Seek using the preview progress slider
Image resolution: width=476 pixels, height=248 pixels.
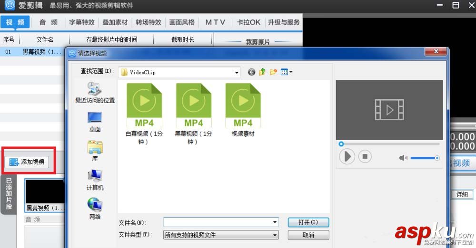coord(389,144)
